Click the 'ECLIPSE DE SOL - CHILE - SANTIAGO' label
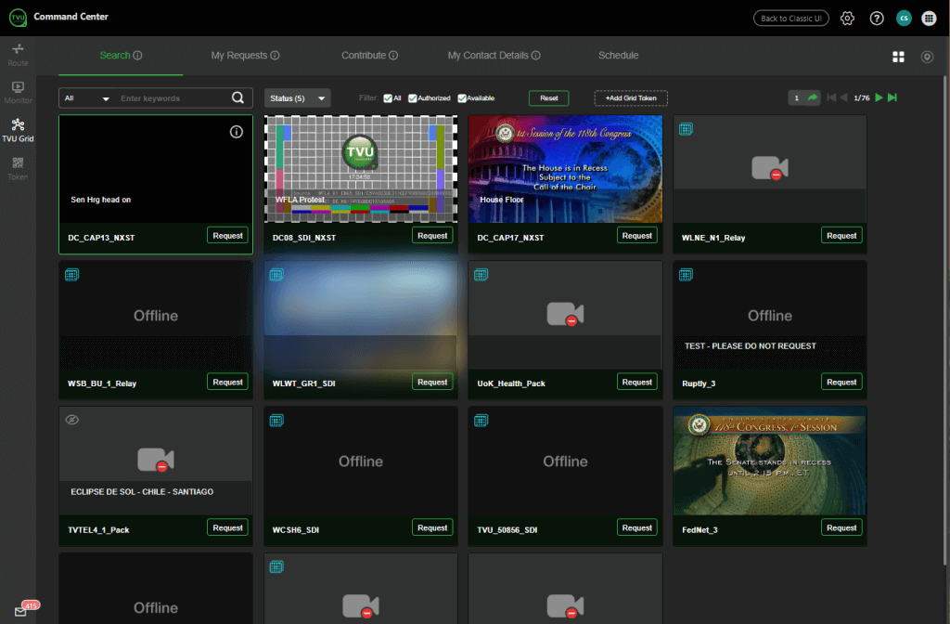The width and height of the screenshot is (950, 624). [x=142, y=492]
